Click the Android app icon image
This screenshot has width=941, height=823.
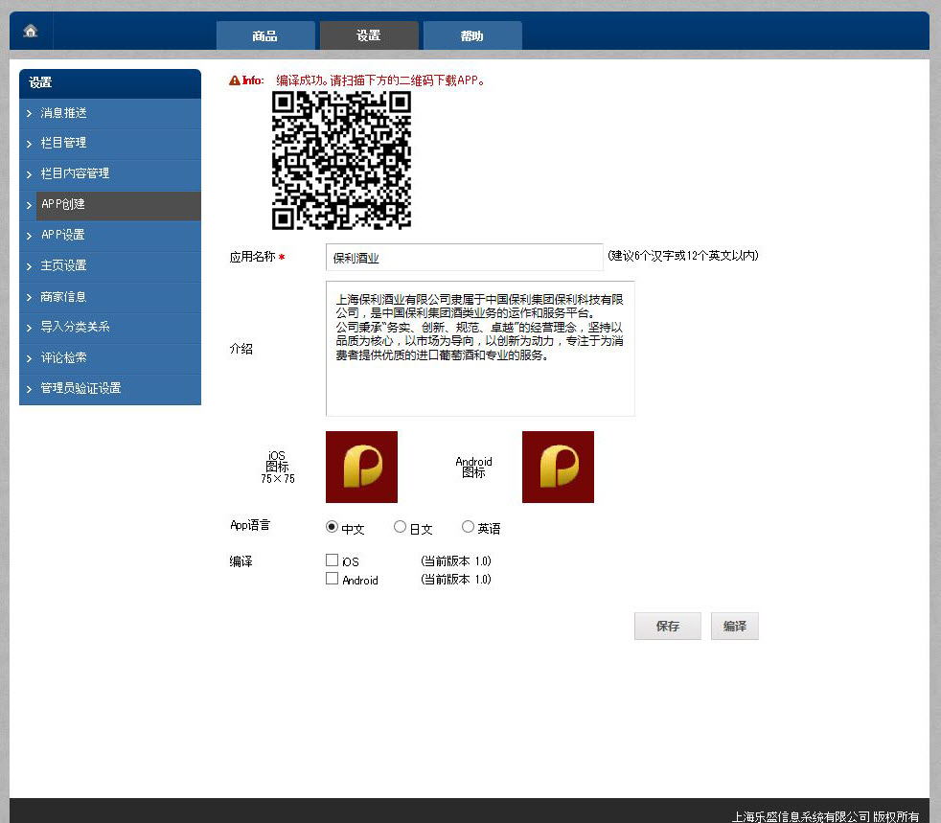click(x=558, y=467)
